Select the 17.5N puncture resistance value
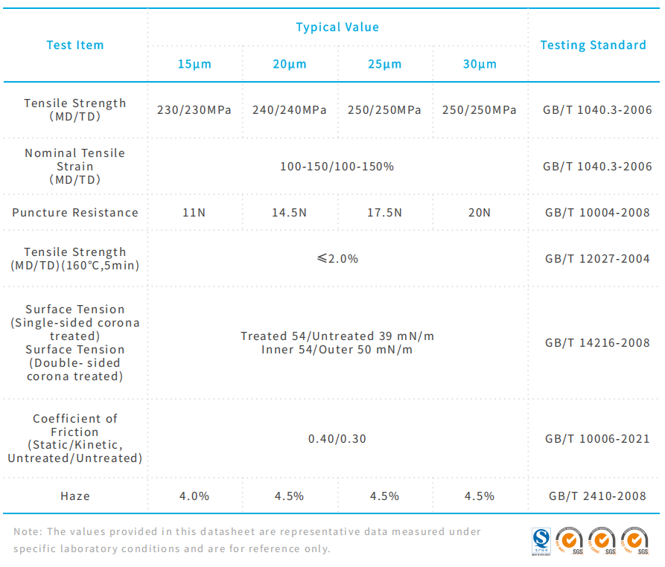 click(384, 213)
